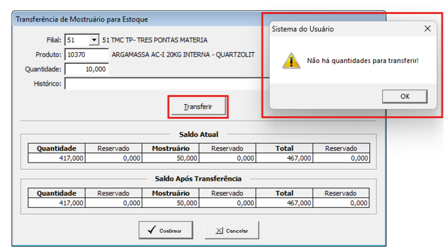This screenshot has width=444, height=252.
Task: Click the Mostruário header in Saldo Após Transferência
Action: (171, 193)
